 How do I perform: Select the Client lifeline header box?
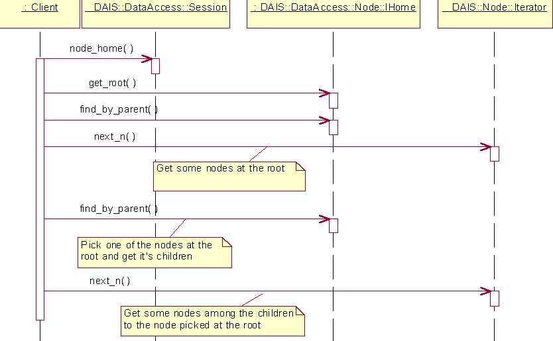[x=40, y=14]
